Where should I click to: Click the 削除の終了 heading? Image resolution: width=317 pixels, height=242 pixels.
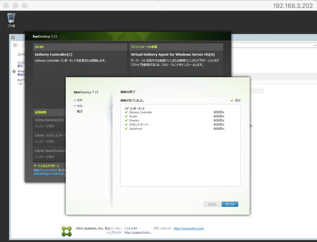pyautogui.click(x=128, y=92)
